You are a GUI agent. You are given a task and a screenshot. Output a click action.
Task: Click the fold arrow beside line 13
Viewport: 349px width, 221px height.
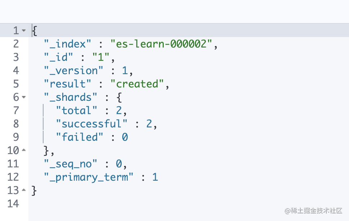coord(24,190)
